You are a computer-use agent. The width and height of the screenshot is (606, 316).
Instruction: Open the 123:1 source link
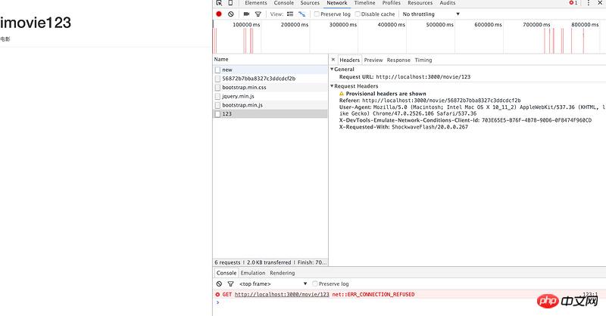coord(590,294)
